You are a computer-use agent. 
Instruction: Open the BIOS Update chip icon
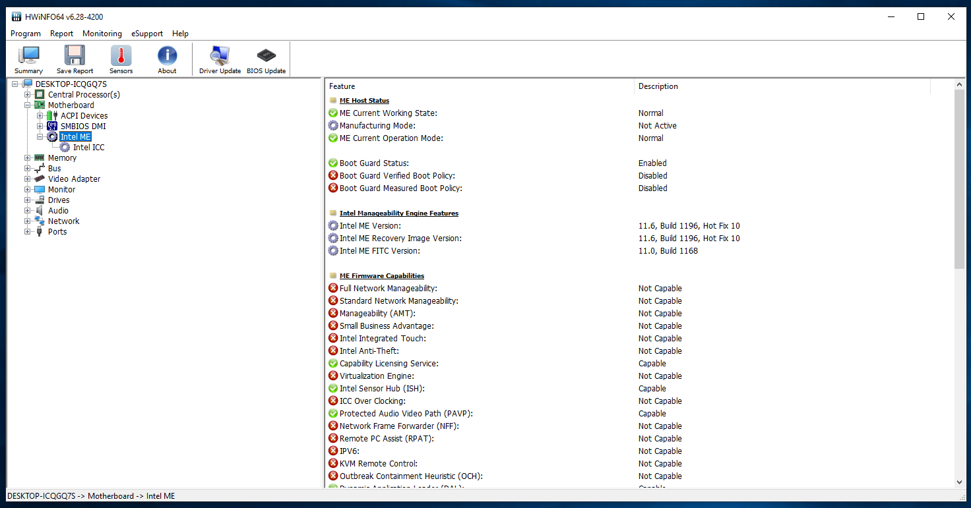[266, 59]
